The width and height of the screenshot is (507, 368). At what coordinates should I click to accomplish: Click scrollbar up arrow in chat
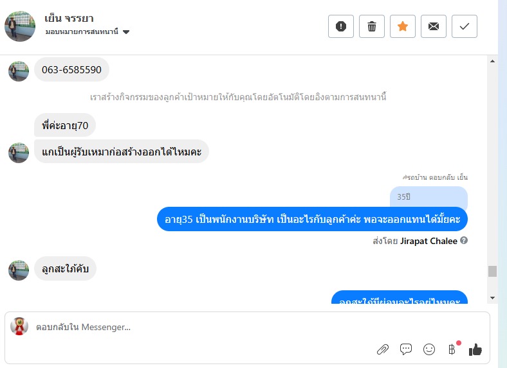tap(492, 61)
